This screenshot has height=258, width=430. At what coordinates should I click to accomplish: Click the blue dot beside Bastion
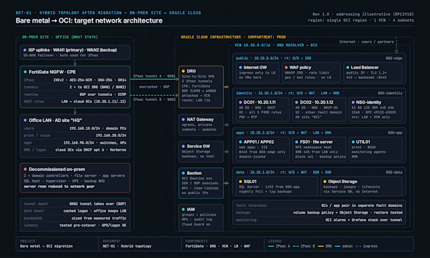pos(183,173)
